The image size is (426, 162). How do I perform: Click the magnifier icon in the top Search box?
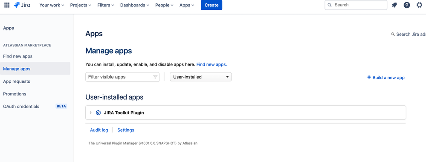point(330,5)
